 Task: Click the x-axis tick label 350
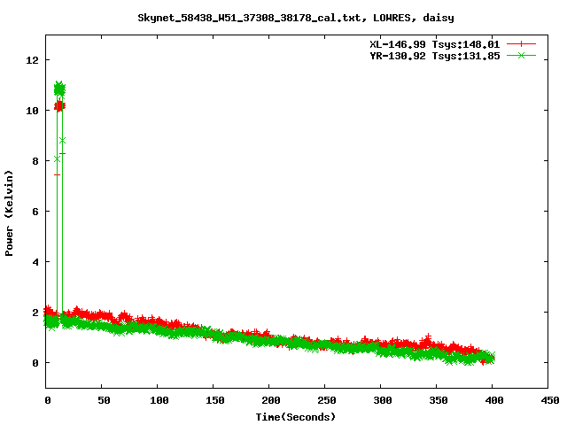click(x=439, y=400)
